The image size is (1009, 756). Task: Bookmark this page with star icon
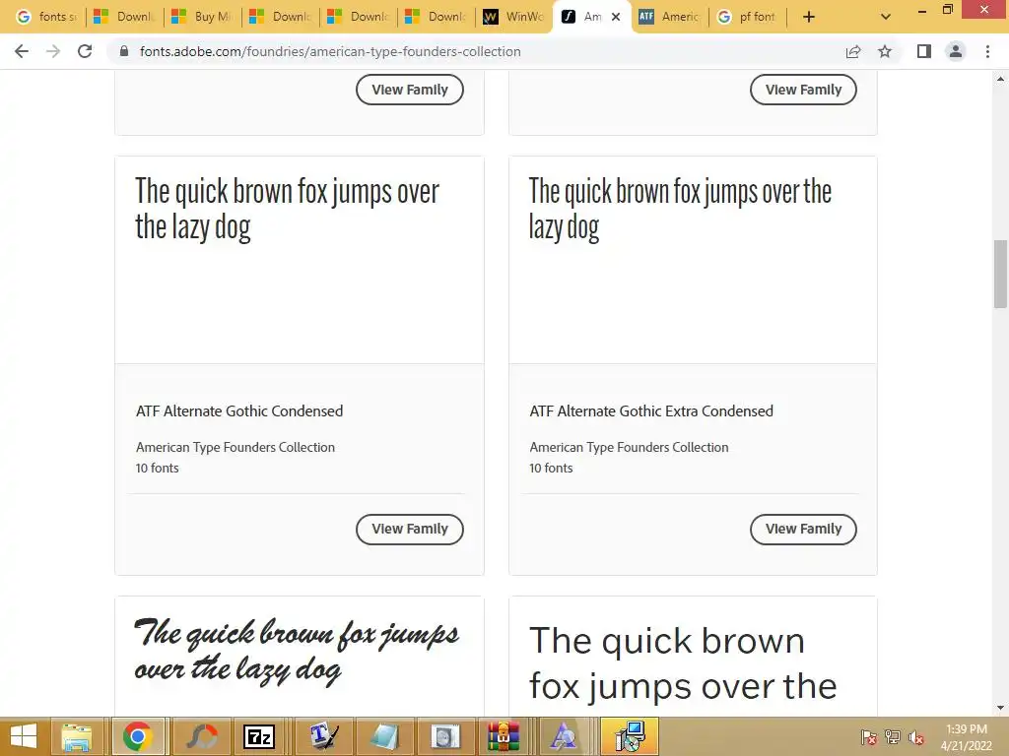pyautogui.click(x=885, y=51)
